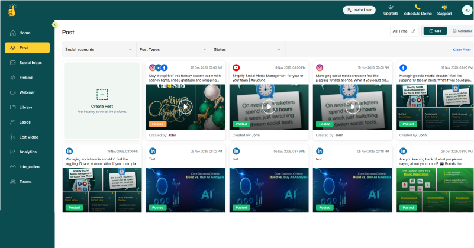
Task: Click the Instagram icon on 19 Nov post
Action: [x=320, y=68]
